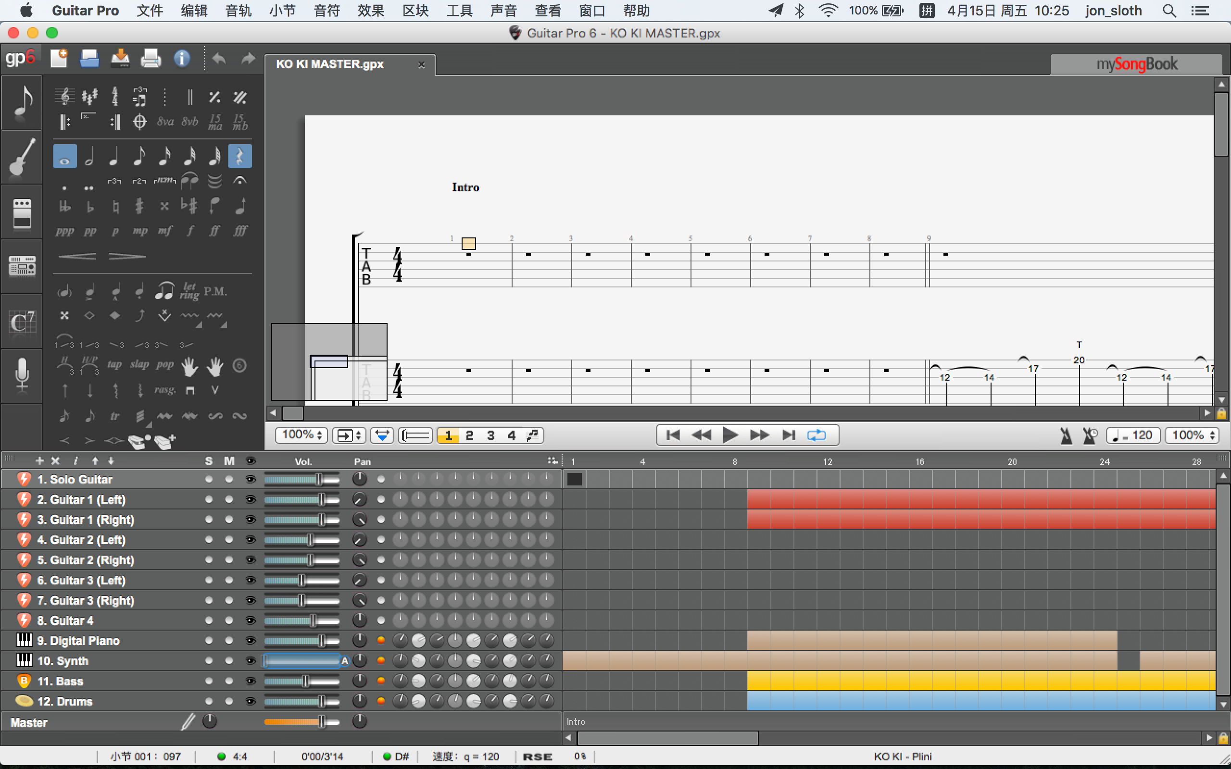Open the effects pedal sidebar panel

(x=21, y=212)
